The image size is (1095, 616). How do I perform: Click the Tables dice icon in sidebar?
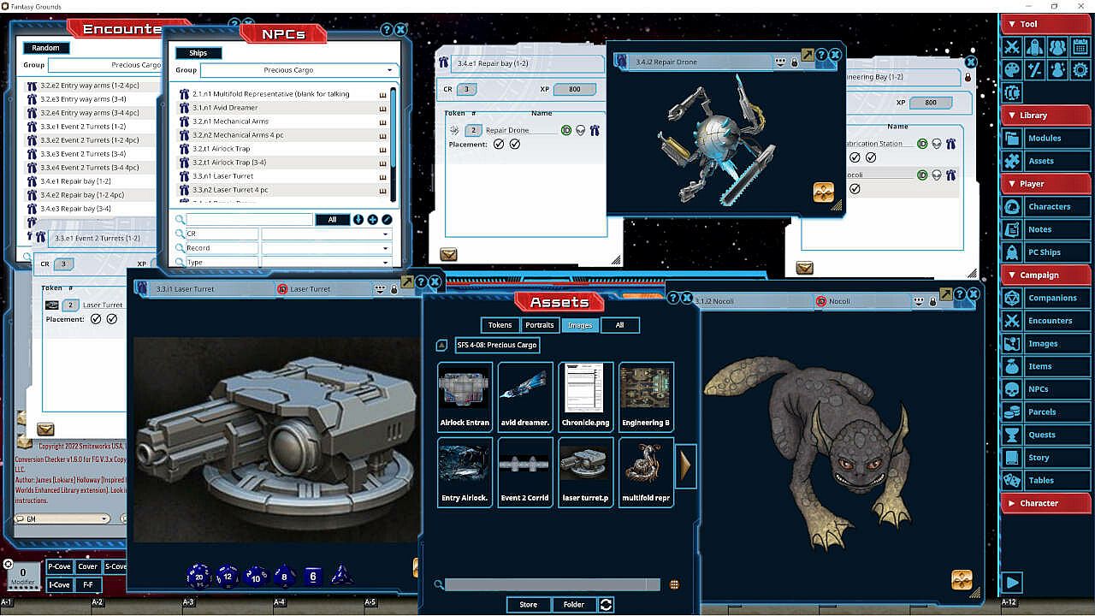click(x=1012, y=480)
